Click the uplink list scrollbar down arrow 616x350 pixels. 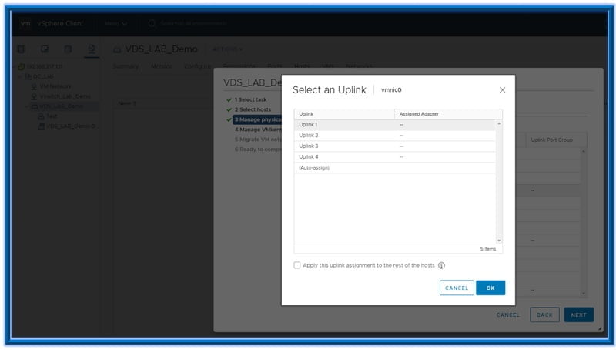coord(499,240)
